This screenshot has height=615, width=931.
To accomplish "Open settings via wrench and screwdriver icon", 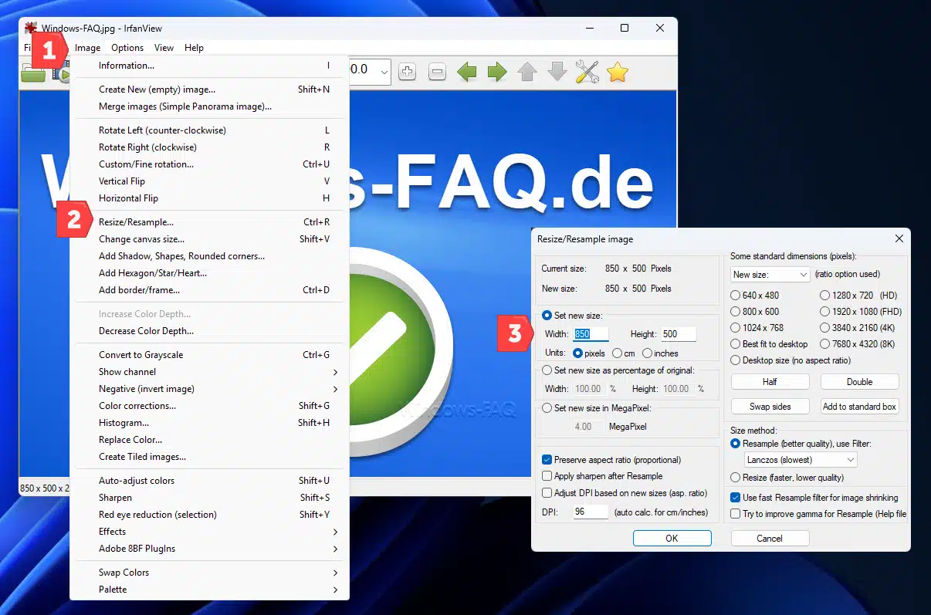I will [587, 72].
